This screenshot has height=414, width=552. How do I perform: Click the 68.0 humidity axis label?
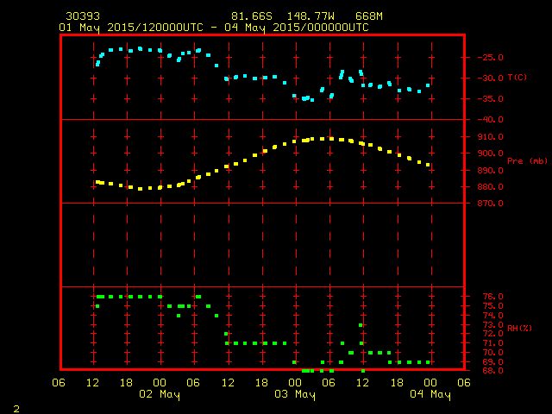492,371
